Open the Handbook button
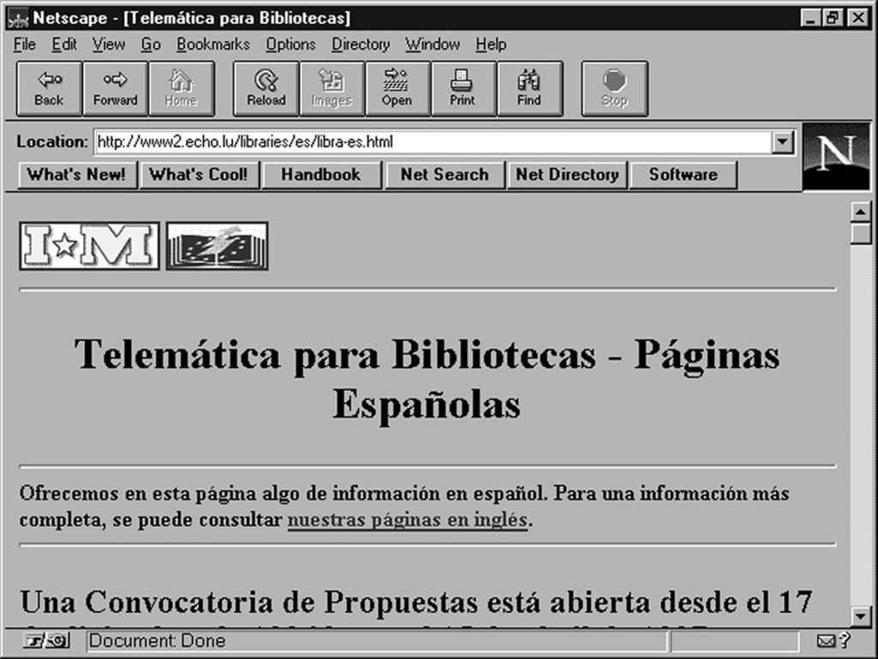Image resolution: width=878 pixels, height=659 pixels. [322, 175]
